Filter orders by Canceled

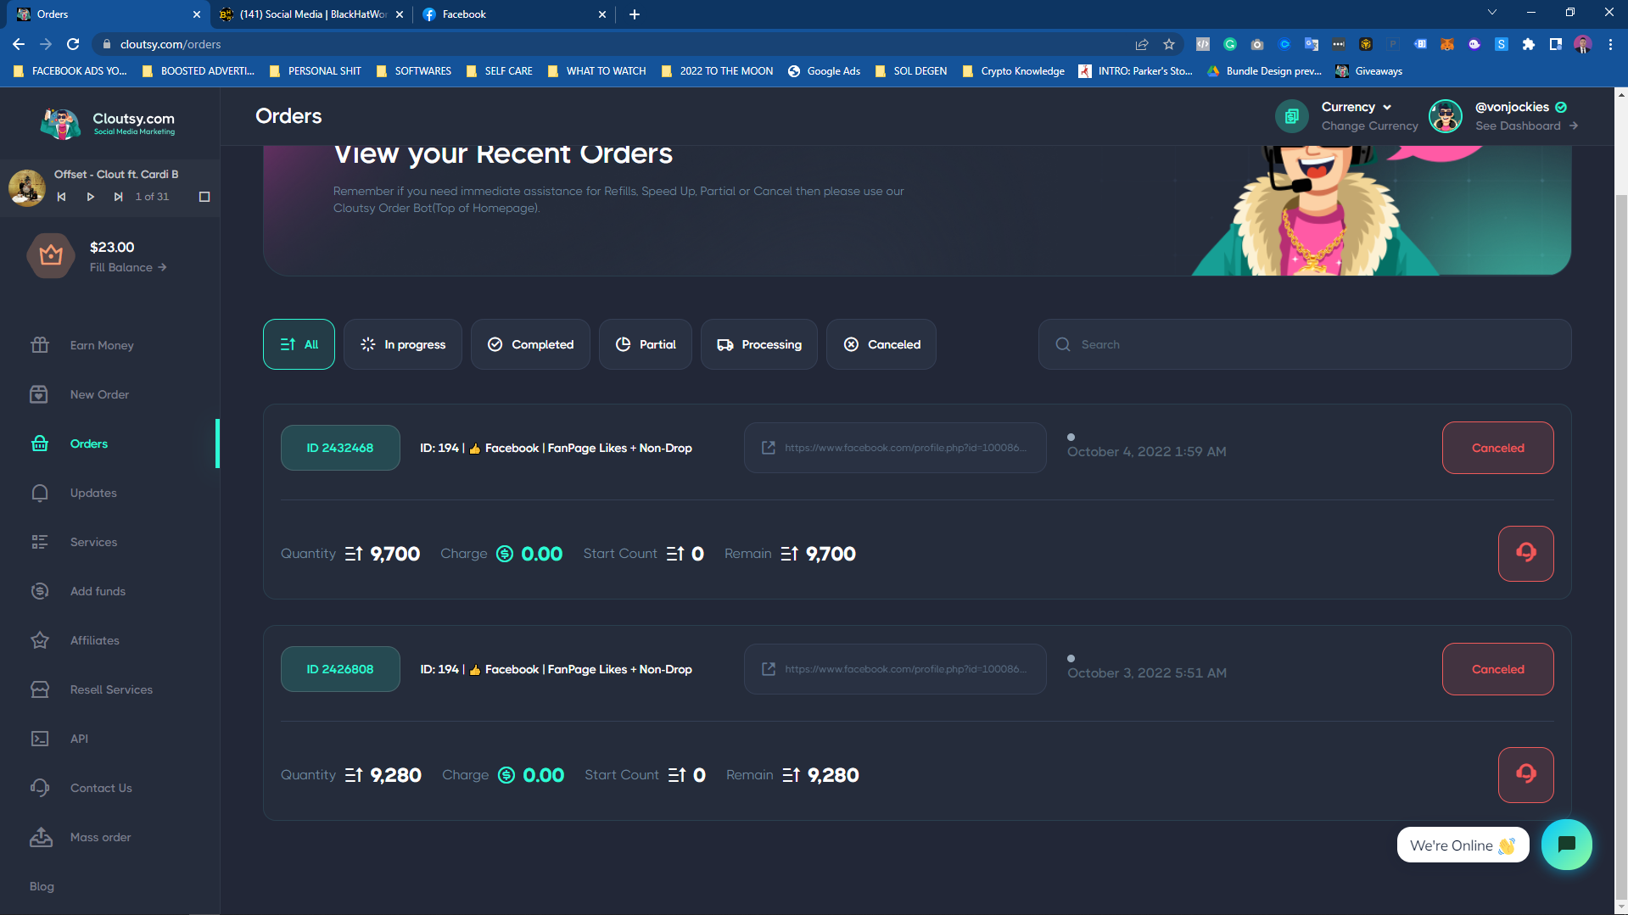[881, 344]
